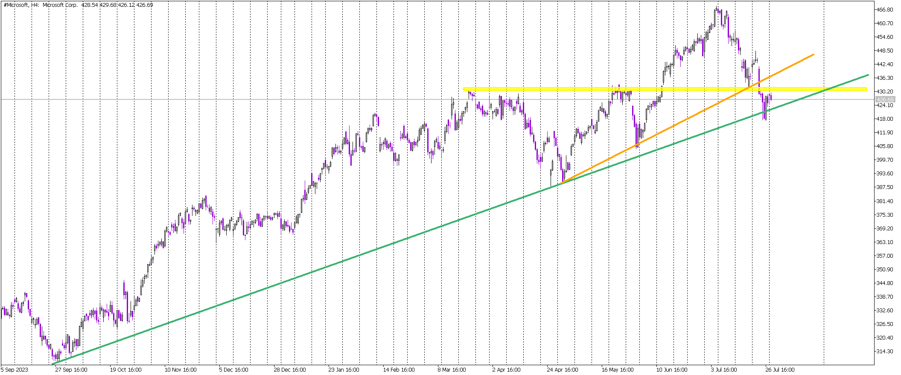Click the 418.00 price axis label
Image resolution: width=901 pixels, height=375 pixels.
click(x=884, y=119)
